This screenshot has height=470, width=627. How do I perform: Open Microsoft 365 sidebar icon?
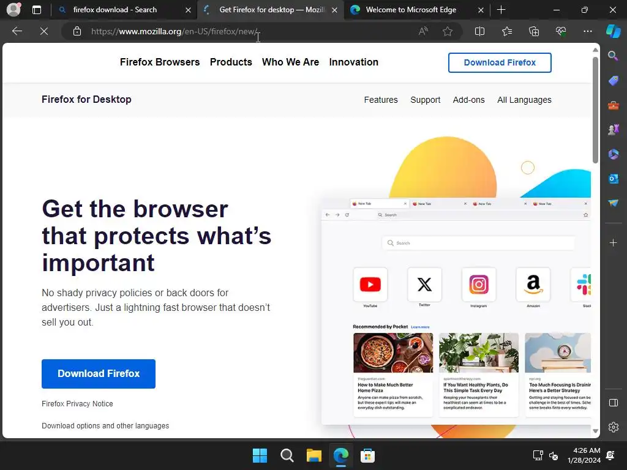point(613,154)
